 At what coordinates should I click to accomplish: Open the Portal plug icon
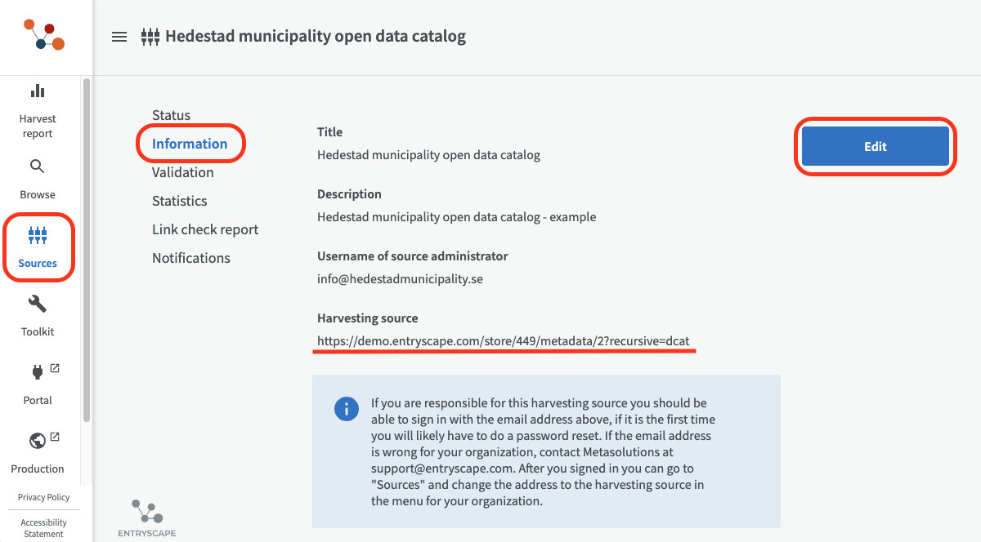click(38, 373)
